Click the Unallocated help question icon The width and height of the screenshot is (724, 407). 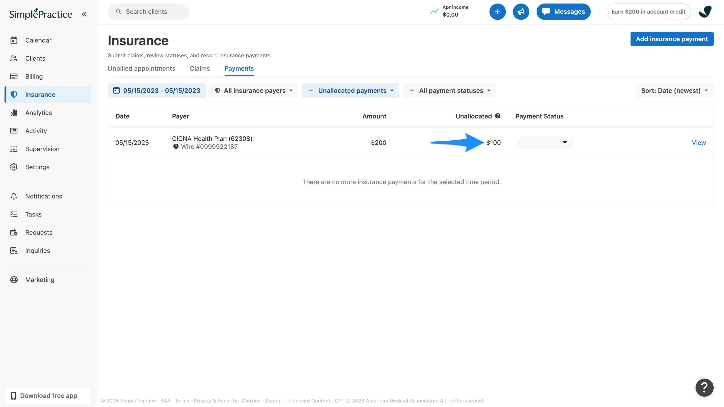point(498,116)
